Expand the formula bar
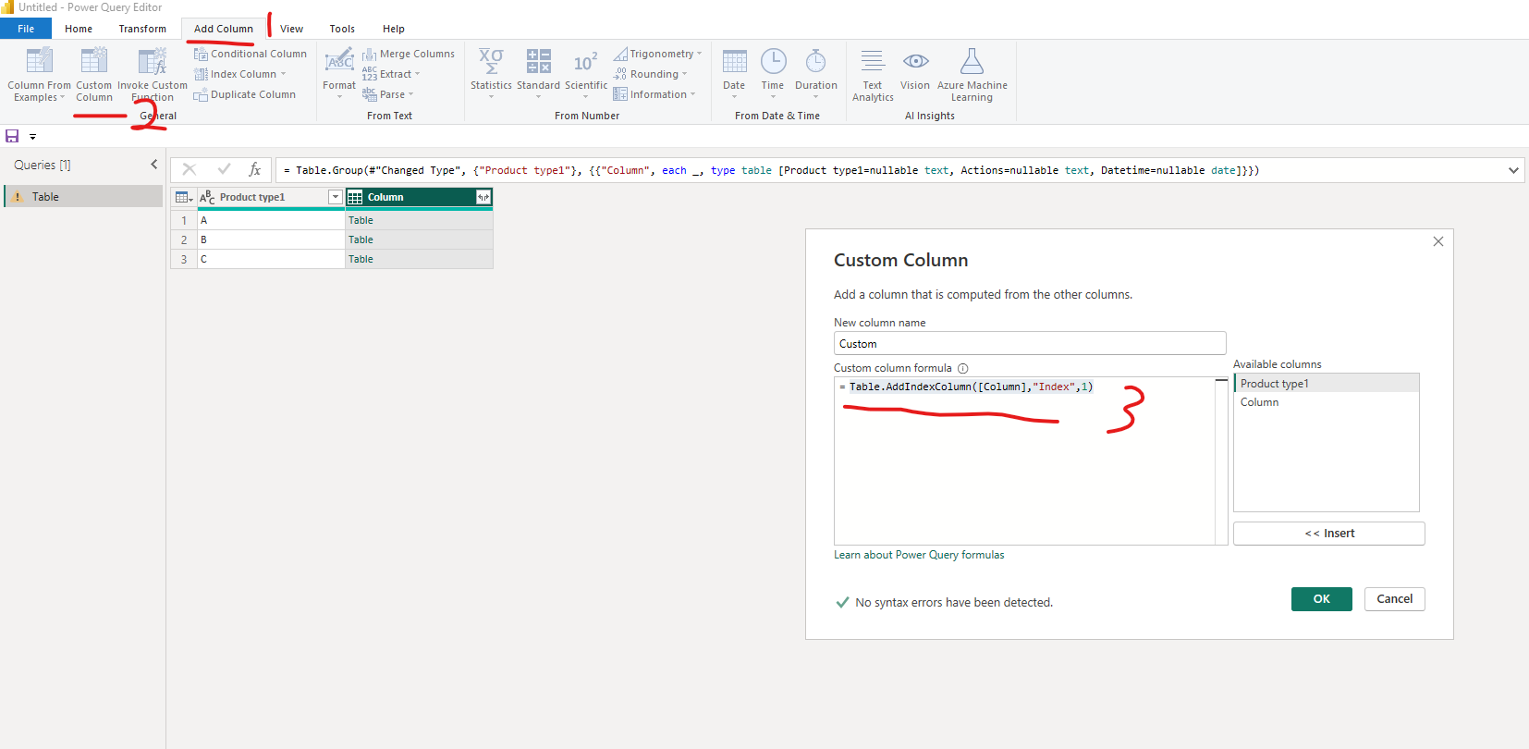Image resolution: width=1529 pixels, height=749 pixels. pyautogui.click(x=1513, y=170)
